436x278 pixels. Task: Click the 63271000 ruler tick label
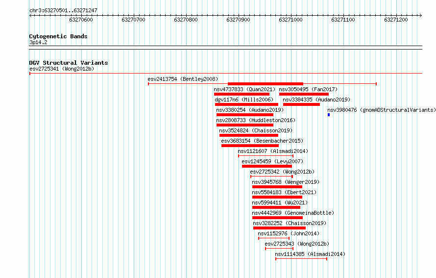tap(291, 20)
